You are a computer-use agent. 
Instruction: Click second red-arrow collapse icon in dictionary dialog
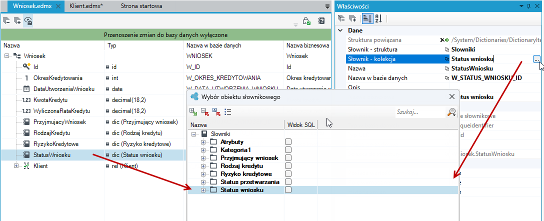coord(204,111)
